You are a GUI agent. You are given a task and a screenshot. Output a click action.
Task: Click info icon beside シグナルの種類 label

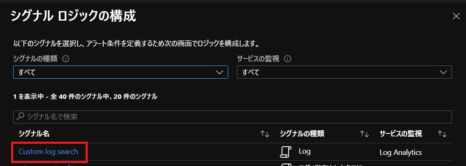point(66,59)
